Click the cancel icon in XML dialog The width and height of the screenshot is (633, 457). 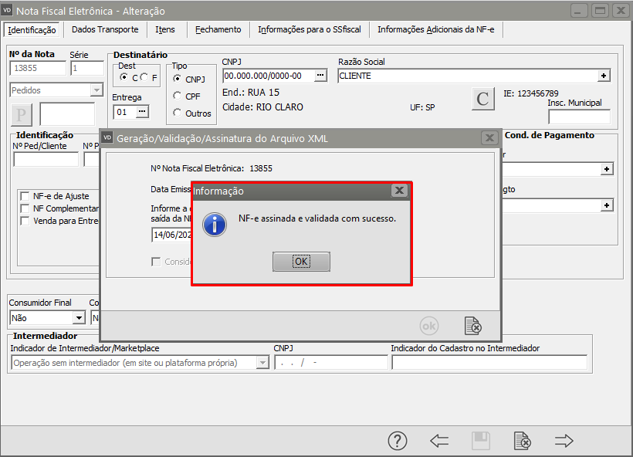[x=472, y=326]
